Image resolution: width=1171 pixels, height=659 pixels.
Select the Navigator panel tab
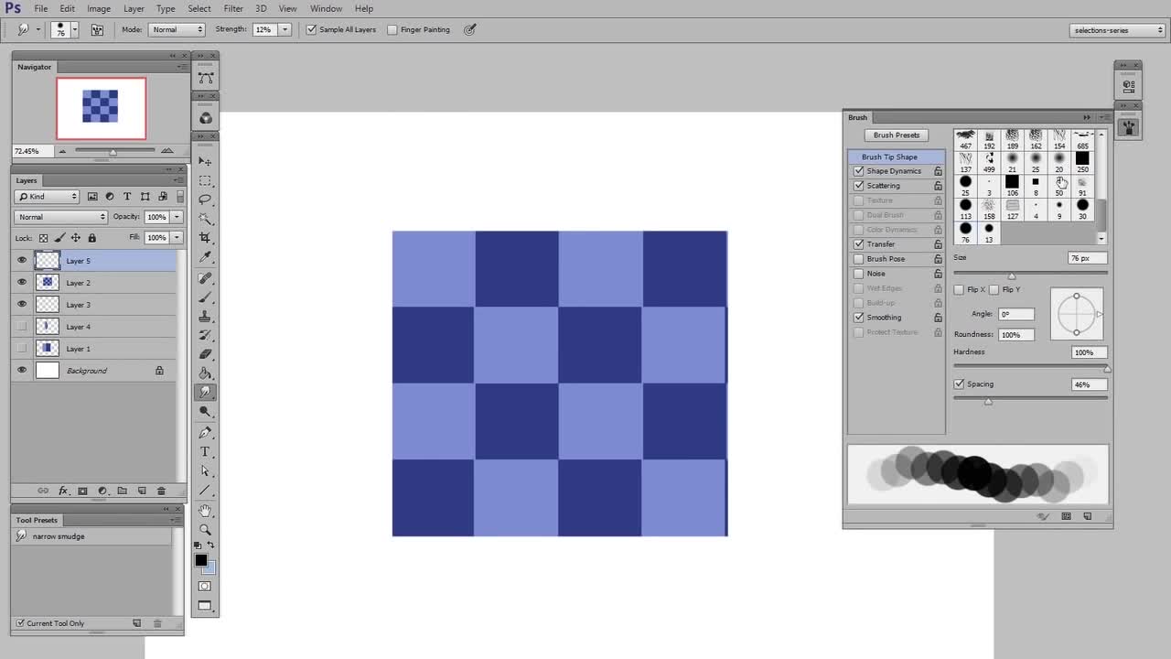point(35,67)
